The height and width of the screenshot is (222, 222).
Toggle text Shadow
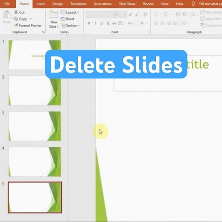(x=108, y=23)
